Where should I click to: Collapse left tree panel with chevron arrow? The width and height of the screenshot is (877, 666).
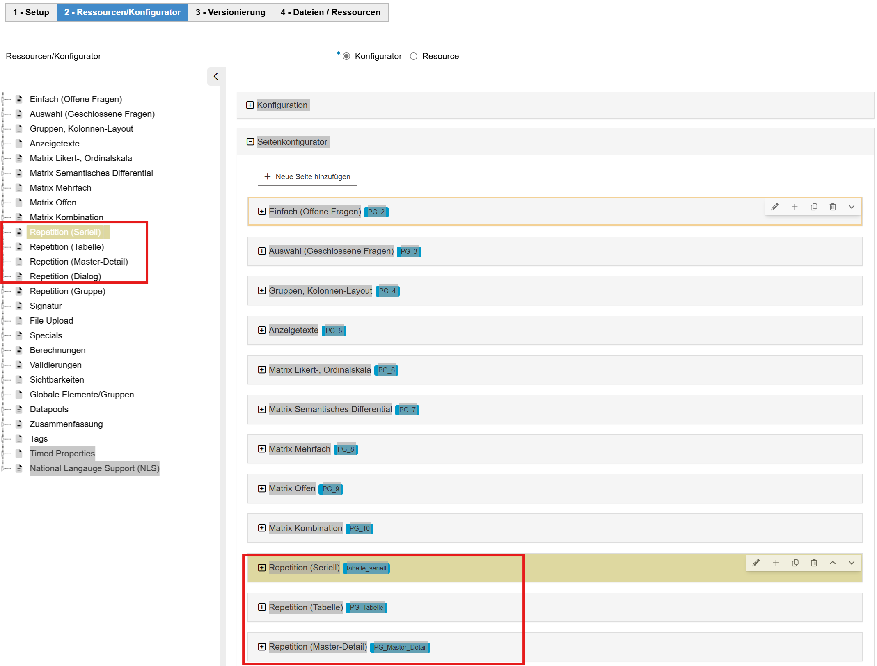tap(216, 76)
